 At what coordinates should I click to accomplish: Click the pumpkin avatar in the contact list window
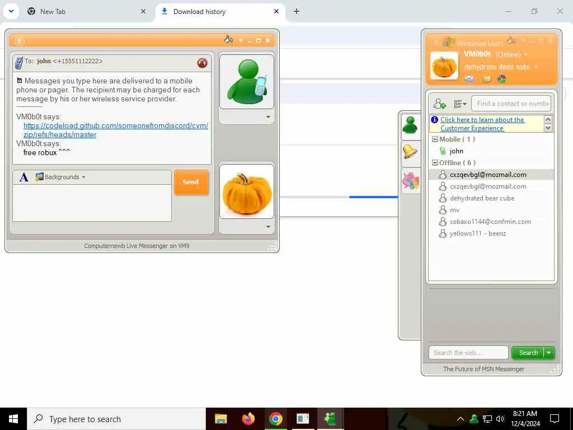(444, 66)
